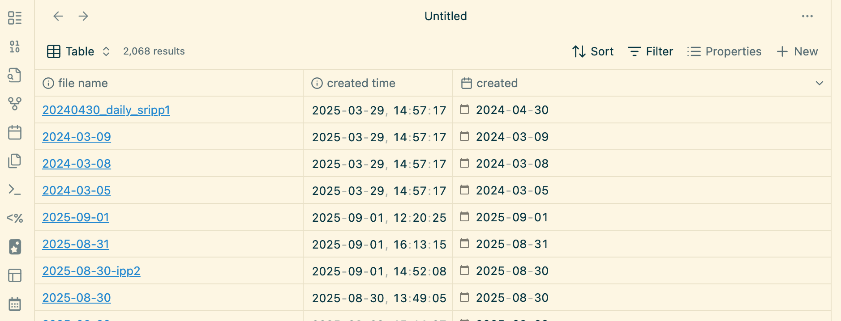The width and height of the screenshot is (841, 321).
Task: Click the starred card ribbon icon
Action: (x=15, y=247)
